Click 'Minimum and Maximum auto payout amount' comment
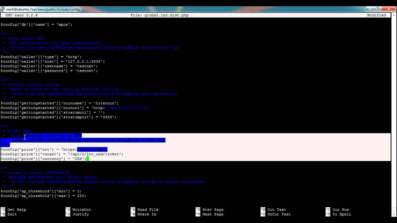Screen dimensions: 397x223 (54, 177)
